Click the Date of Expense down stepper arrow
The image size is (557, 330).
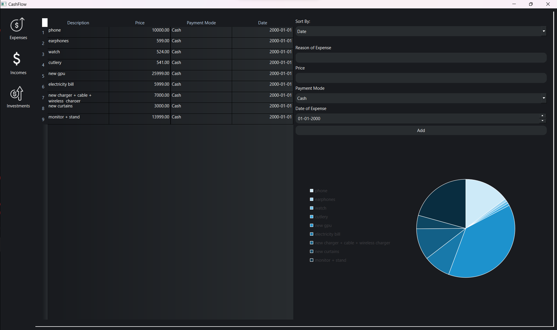tap(542, 121)
